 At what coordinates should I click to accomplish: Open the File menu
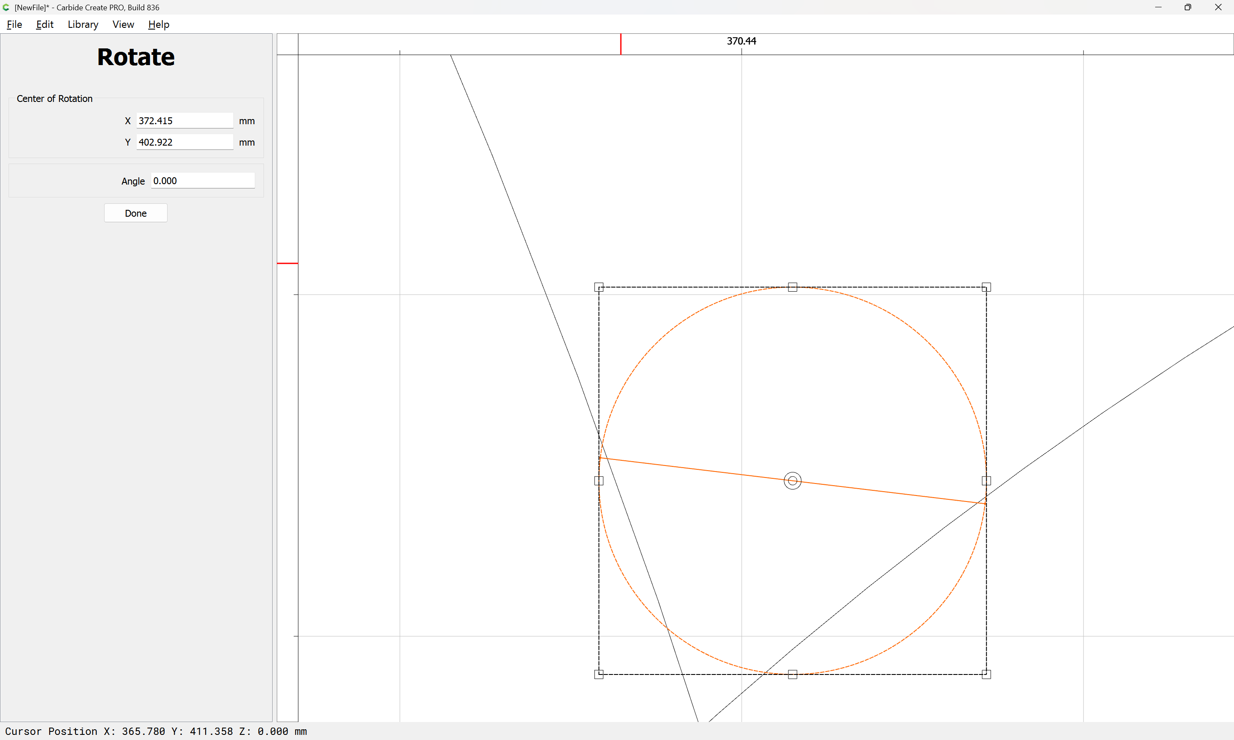coord(15,24)
